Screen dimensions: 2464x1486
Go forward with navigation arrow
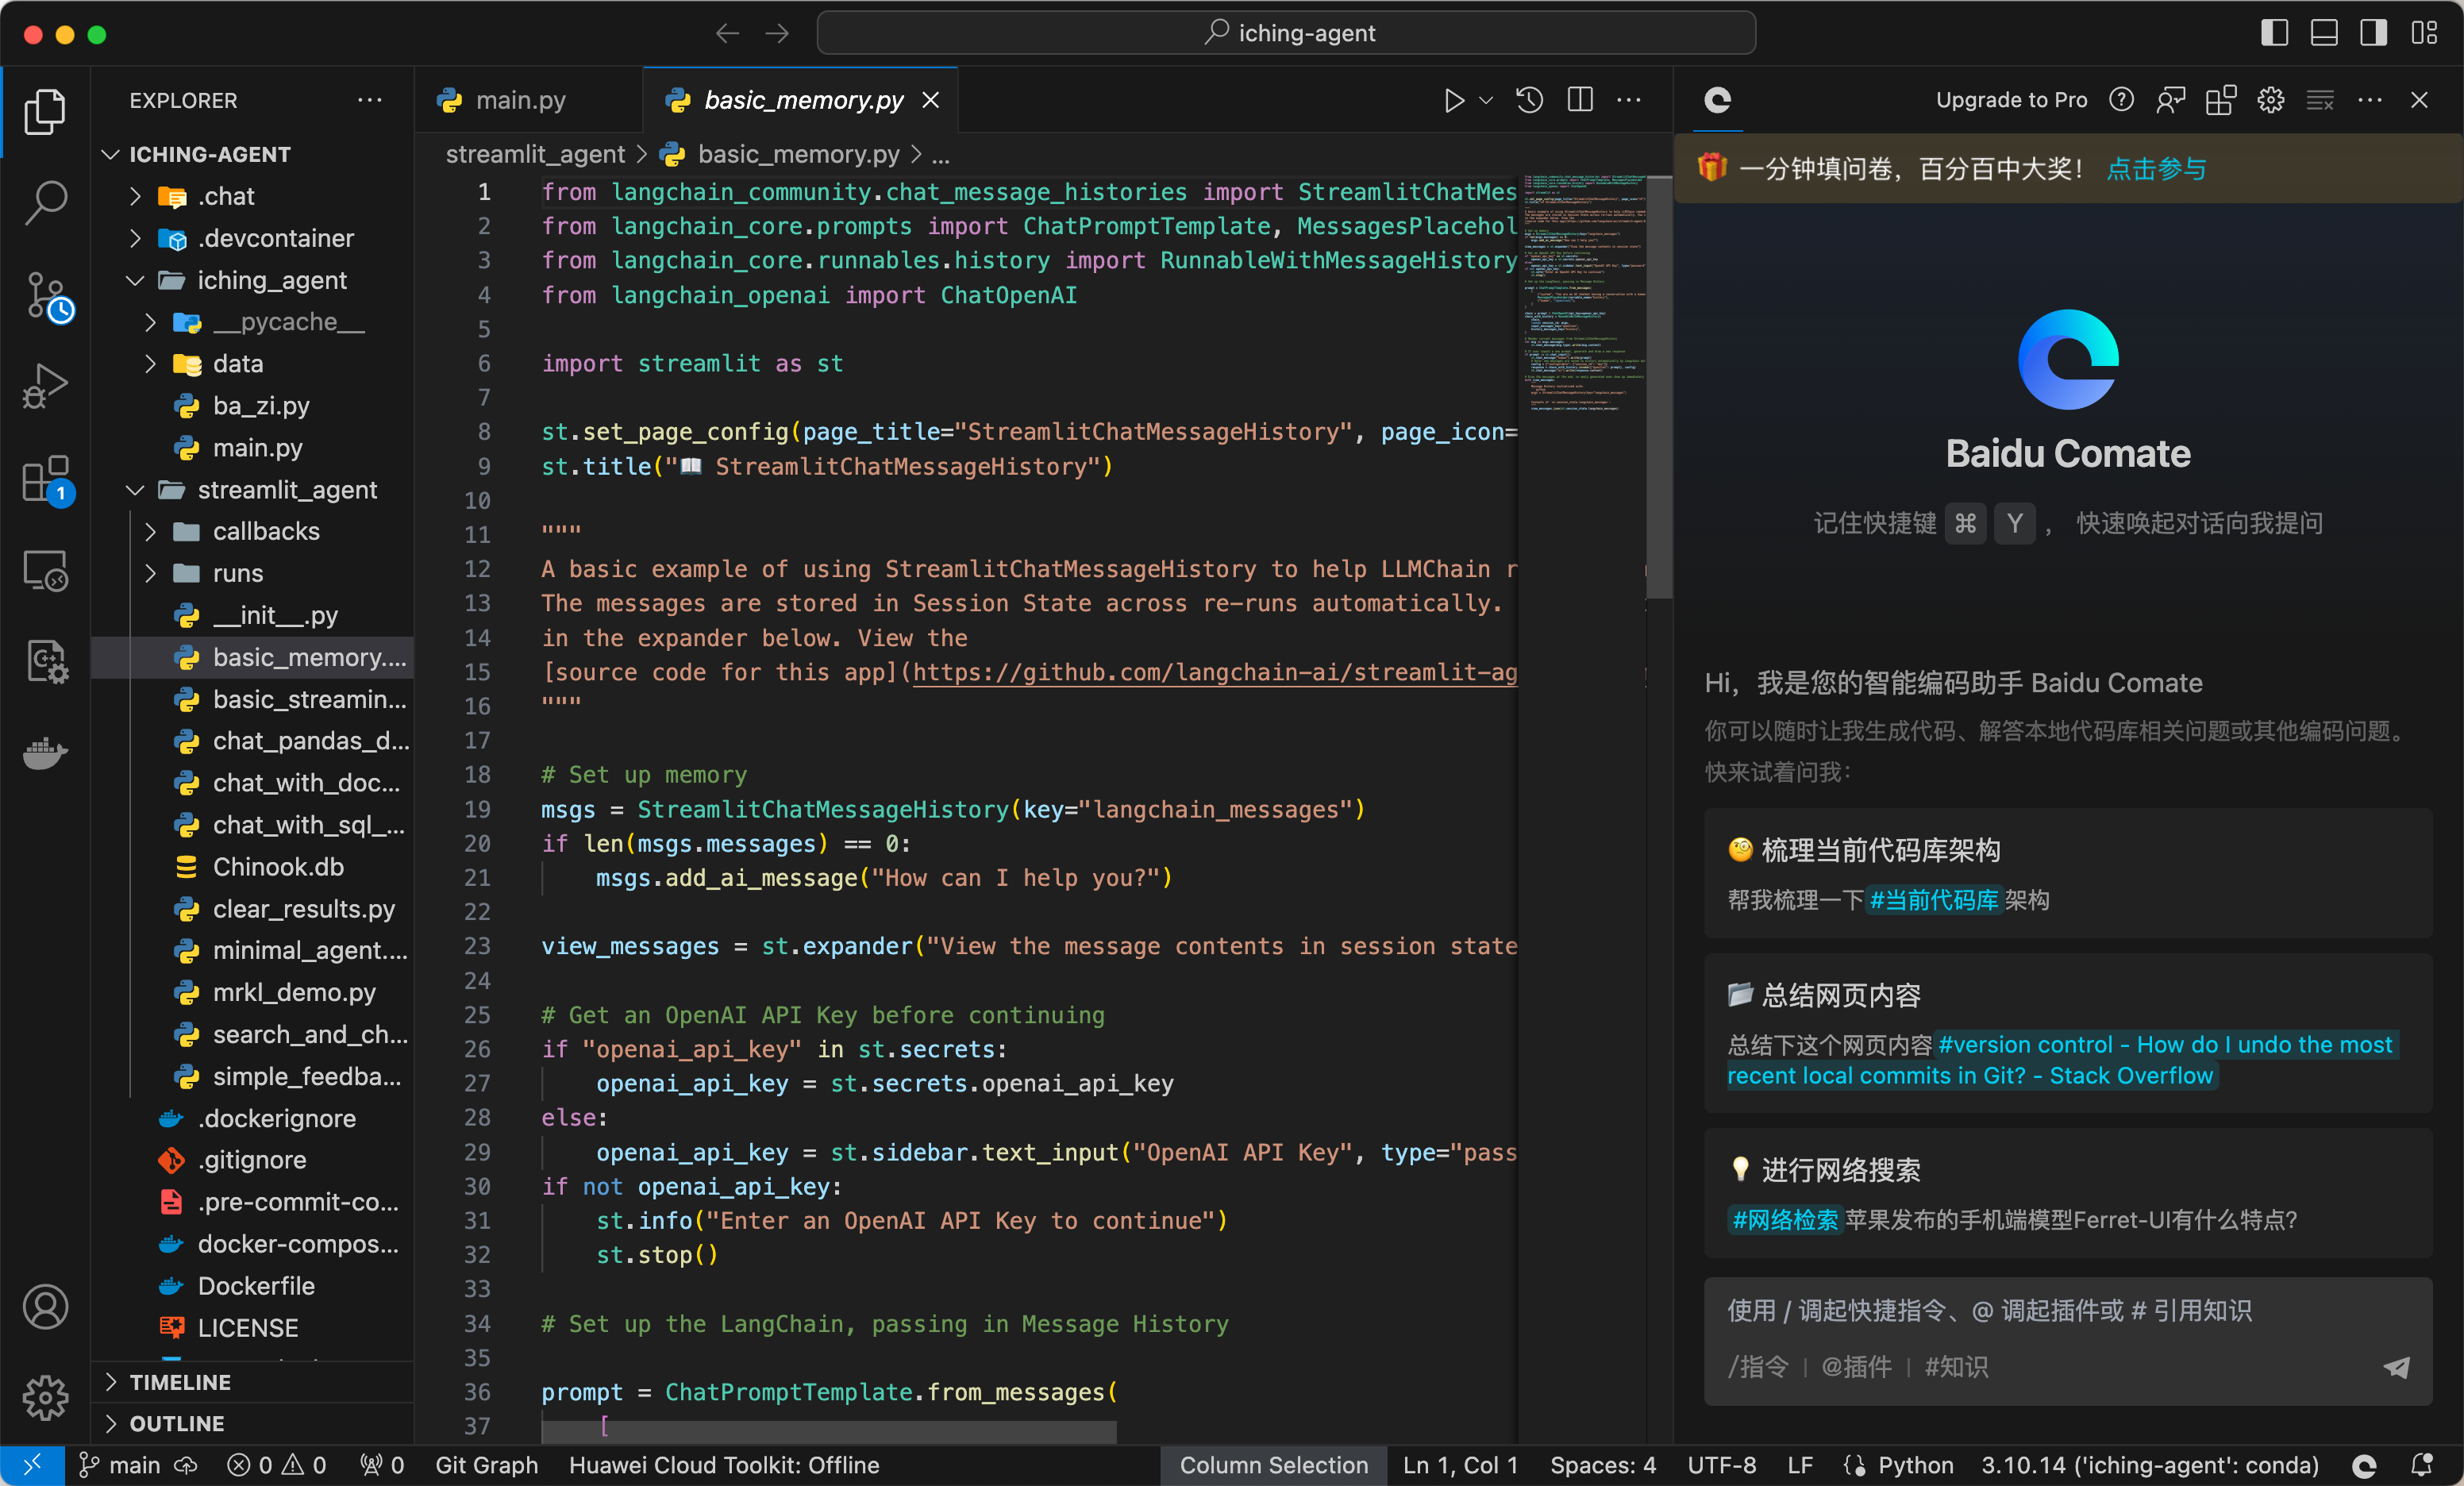pyautogui.click(x=777, y=33)
